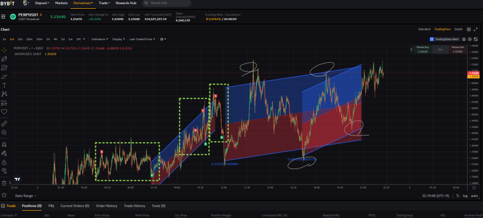Click the TradingView Alert button

pyautogui.click(x=444, y=39)
